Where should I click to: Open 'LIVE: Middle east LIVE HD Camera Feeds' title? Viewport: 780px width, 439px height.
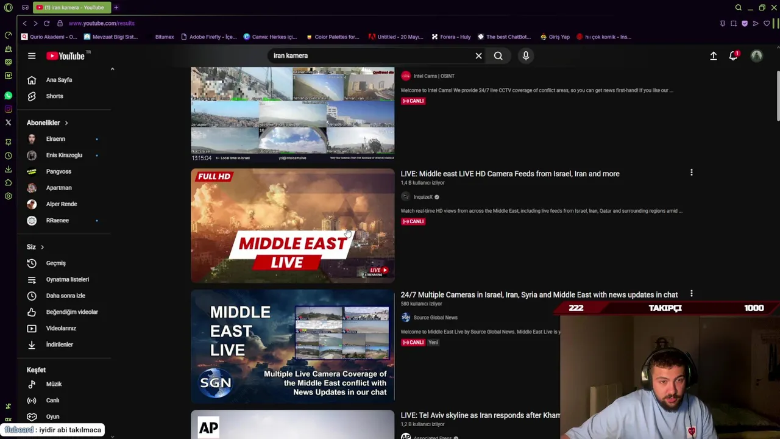[510, 174]
